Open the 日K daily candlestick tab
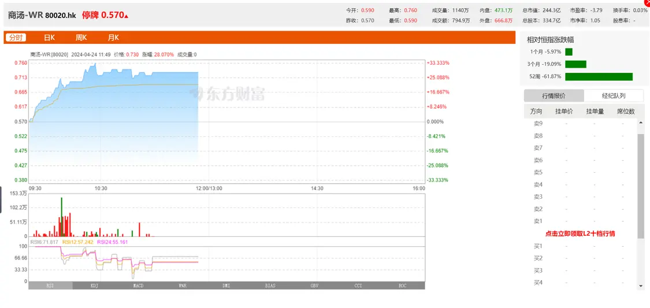 (49, 38)
